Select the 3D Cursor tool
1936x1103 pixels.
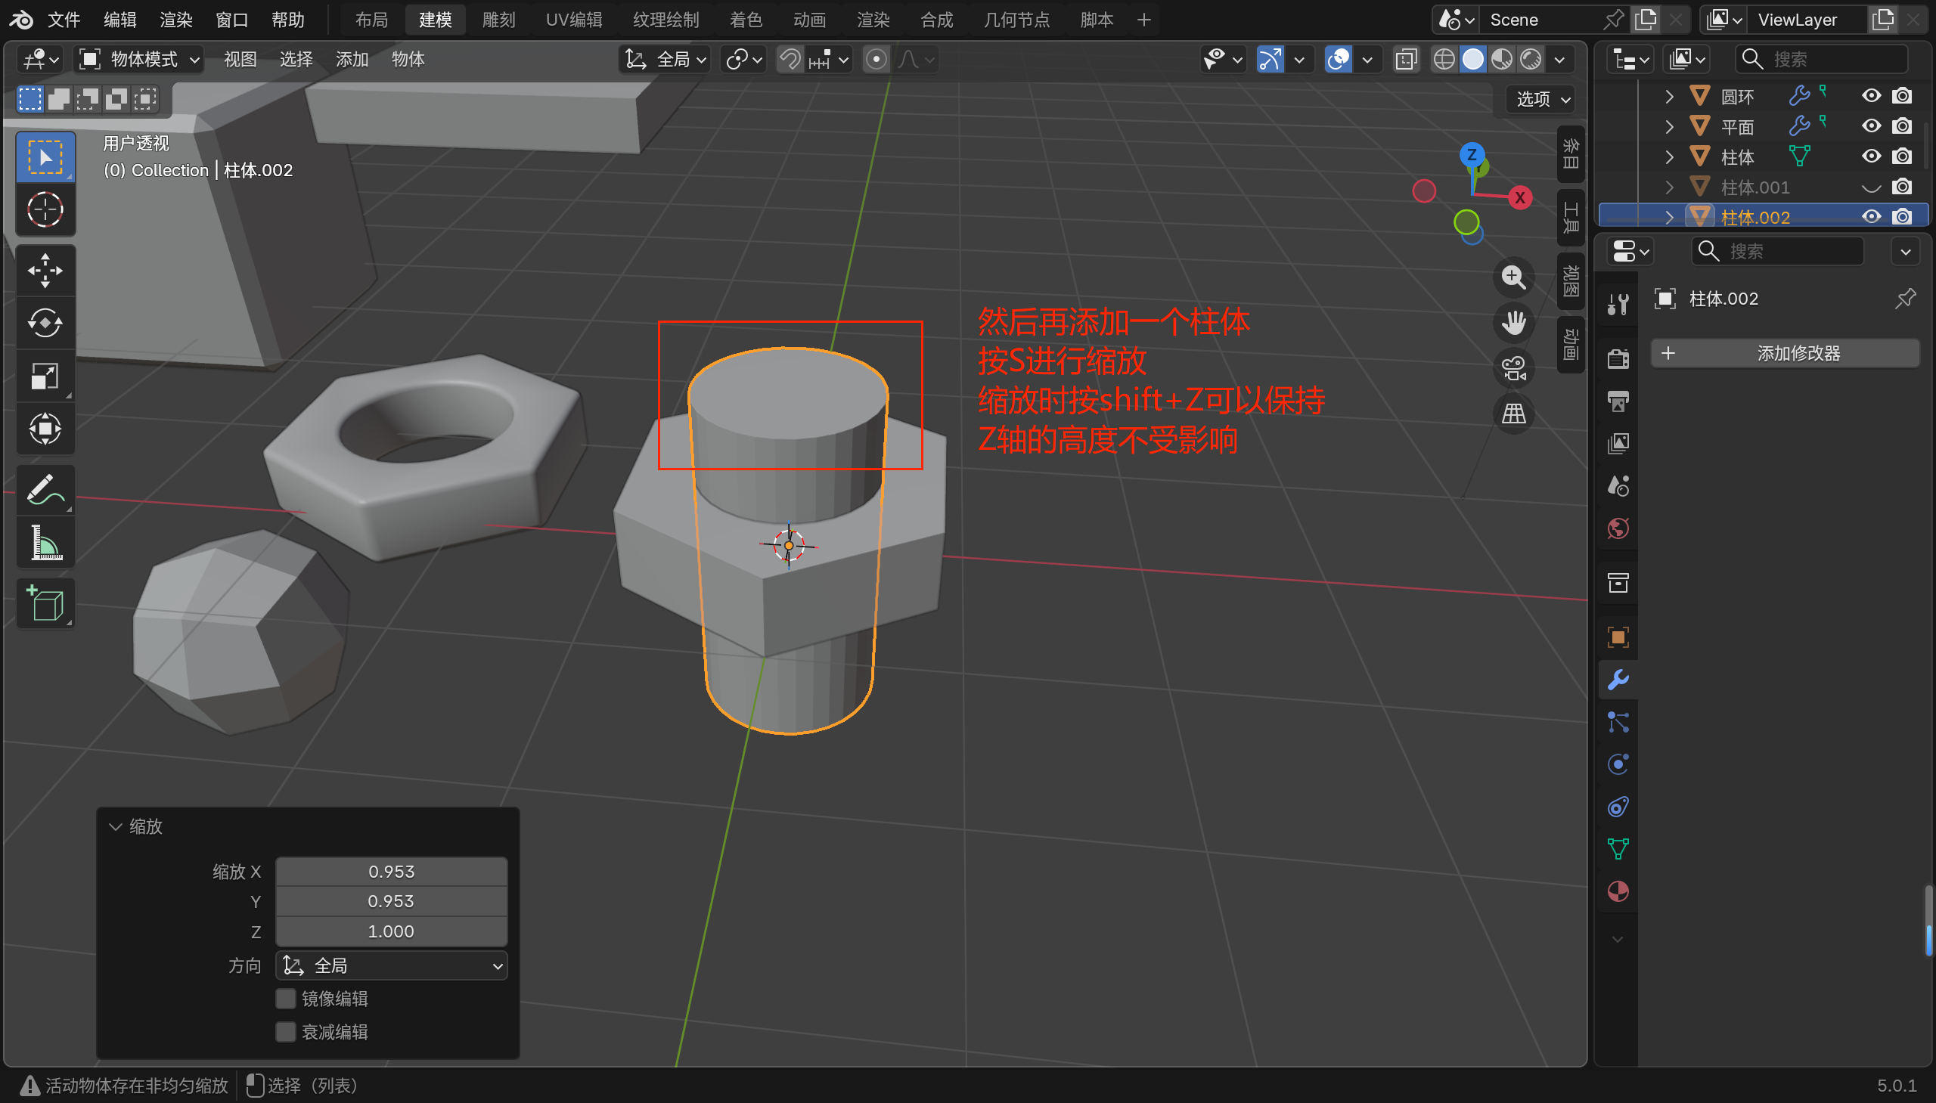pos(45,210)
